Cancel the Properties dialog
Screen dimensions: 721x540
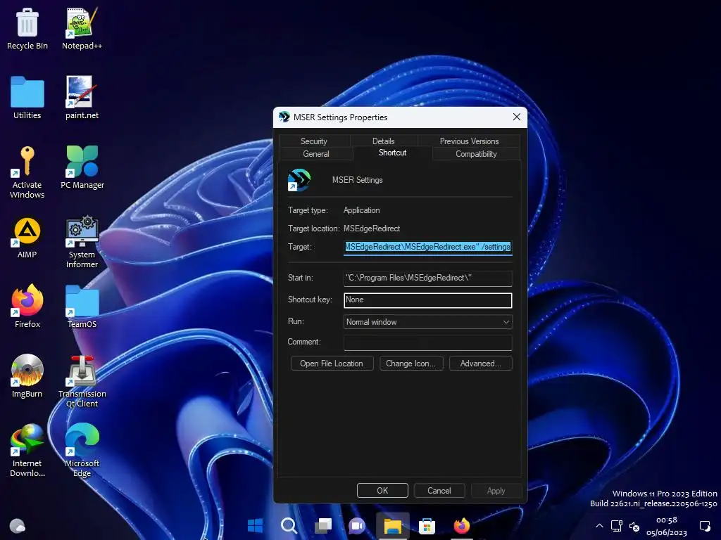(x=439, y=490)
